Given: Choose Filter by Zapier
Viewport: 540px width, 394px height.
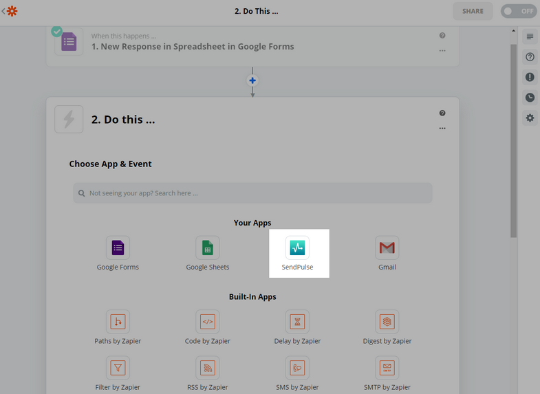Looking at the screenshot, I should [118, 373].
